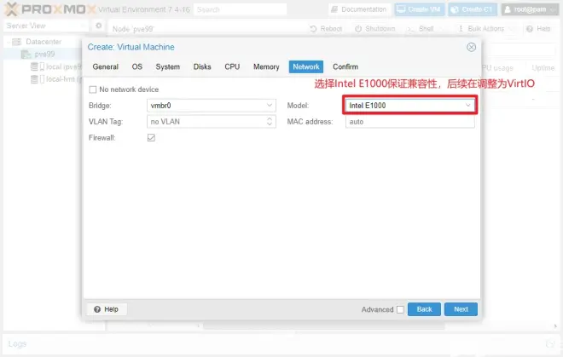
Task: Switch to the General tab
Action: coord(105,66)
